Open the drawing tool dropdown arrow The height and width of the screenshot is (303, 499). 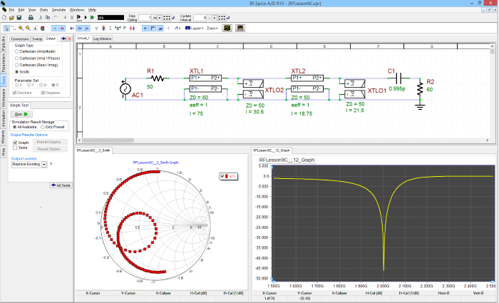(x=180, y=29)
